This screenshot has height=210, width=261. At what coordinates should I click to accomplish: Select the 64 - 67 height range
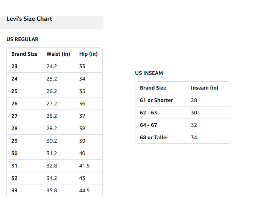pos(149,125)
